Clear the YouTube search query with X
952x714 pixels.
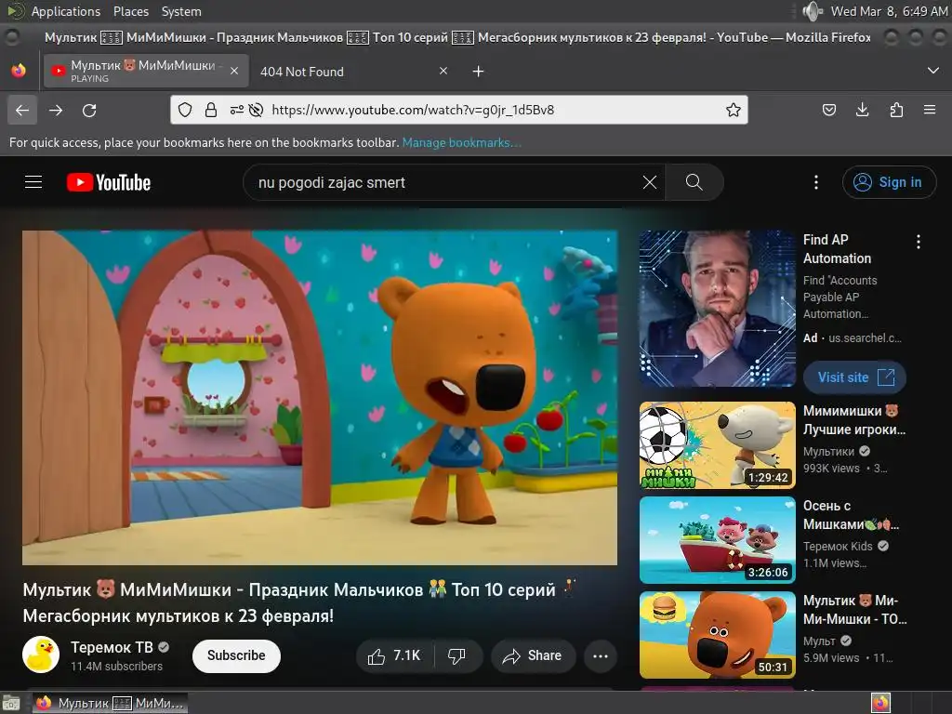coord(650,182)
